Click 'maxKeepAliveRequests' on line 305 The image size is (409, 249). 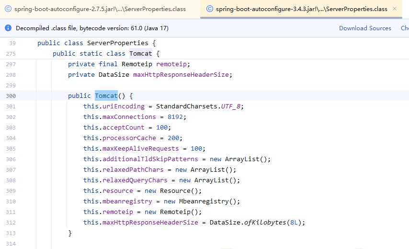coord(141,149)
